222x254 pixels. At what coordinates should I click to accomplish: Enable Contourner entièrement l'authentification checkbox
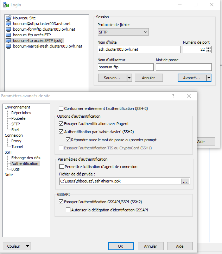[x=62, y=109]
